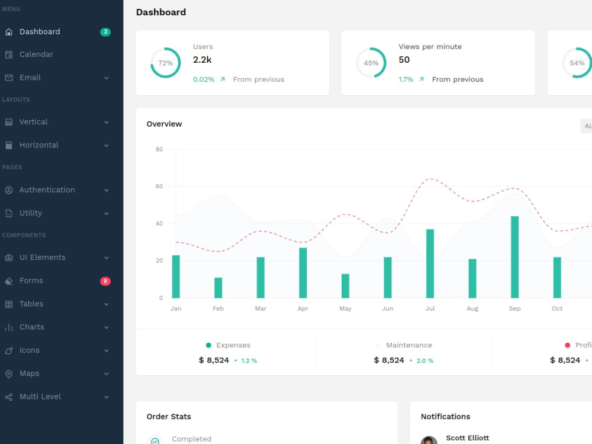This screenshot has height=444, width=592.
Task: Click the Views per minute 45% ring
Action: 371,63
